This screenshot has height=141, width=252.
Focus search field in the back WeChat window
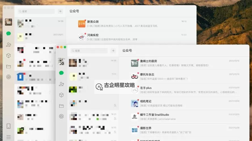coord(36,11)
